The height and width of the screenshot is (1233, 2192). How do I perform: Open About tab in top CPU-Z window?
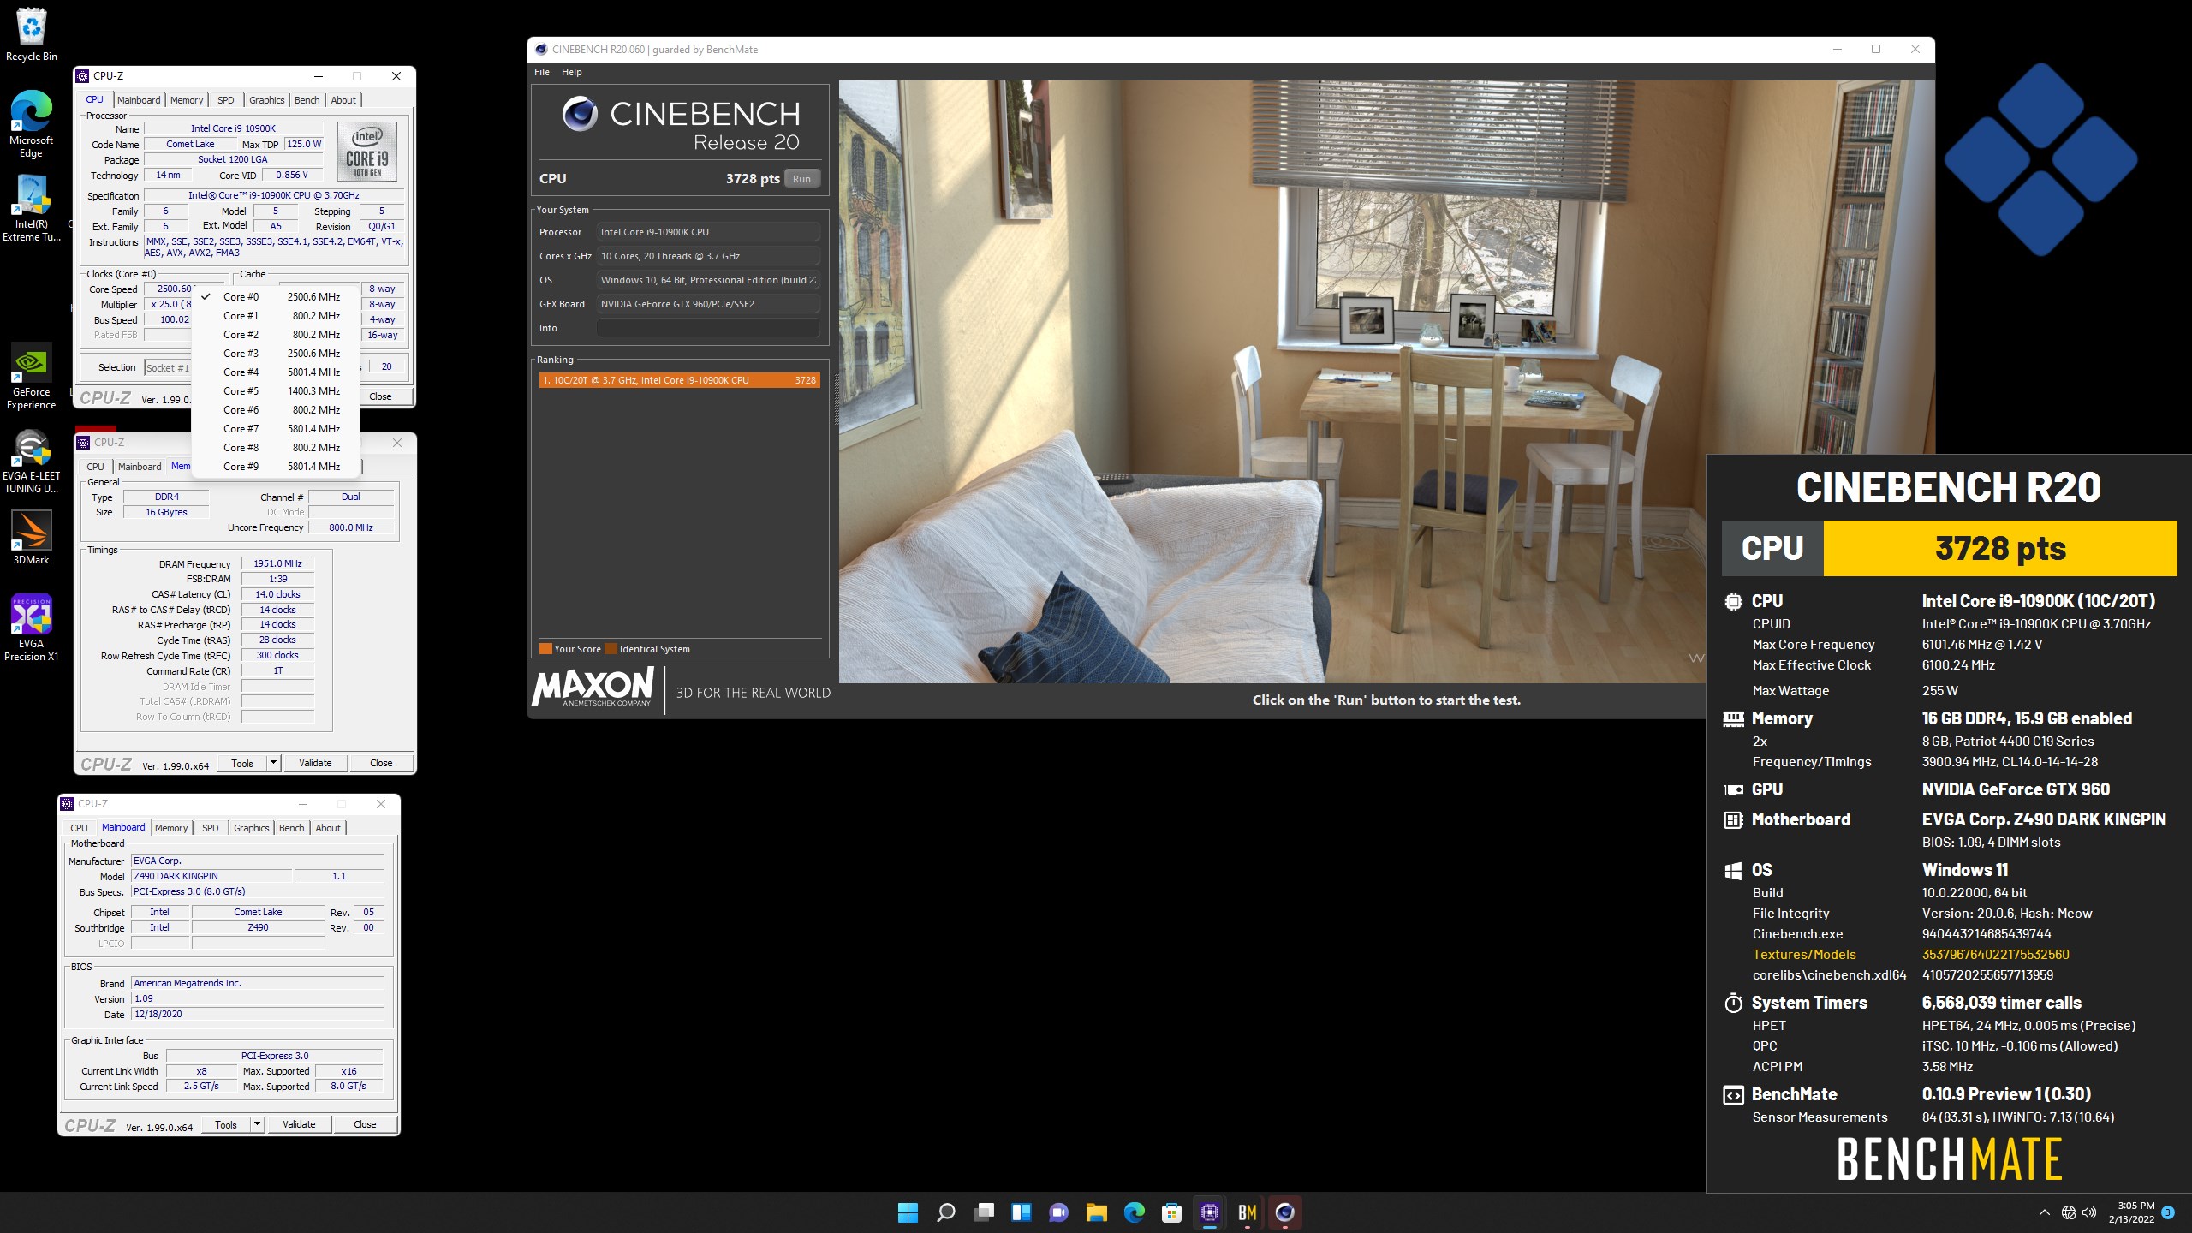(343, 100)
